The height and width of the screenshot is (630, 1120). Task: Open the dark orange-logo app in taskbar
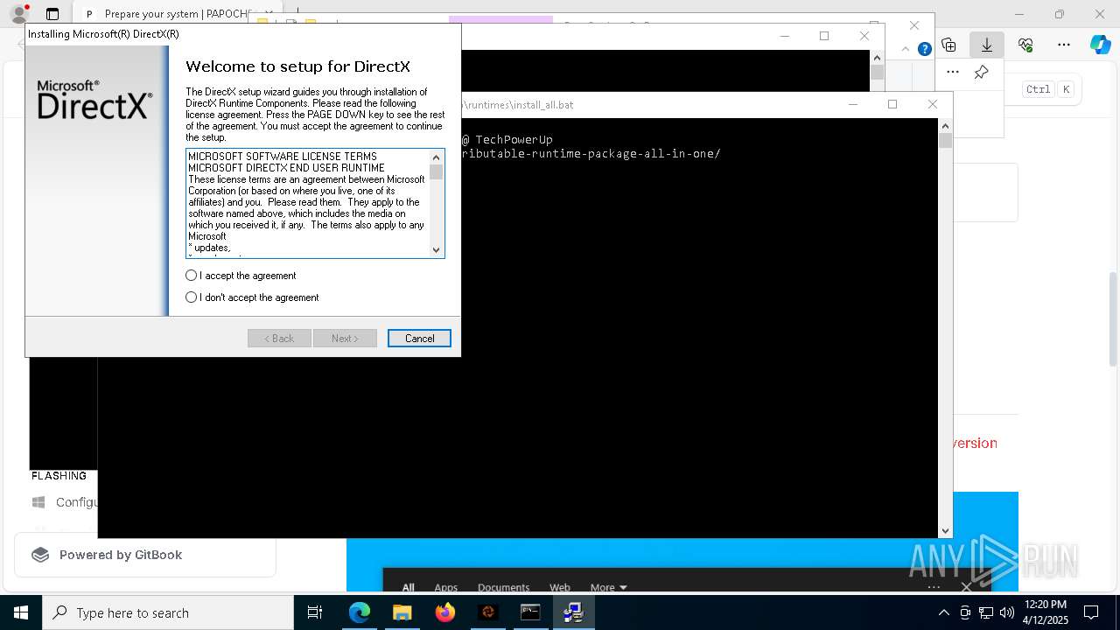488,612
